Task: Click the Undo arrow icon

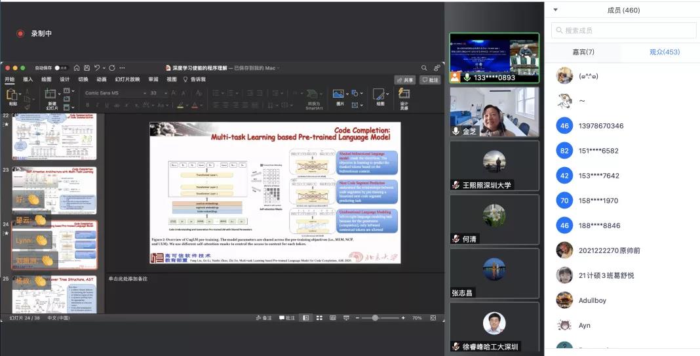Action: coord(97,68)
